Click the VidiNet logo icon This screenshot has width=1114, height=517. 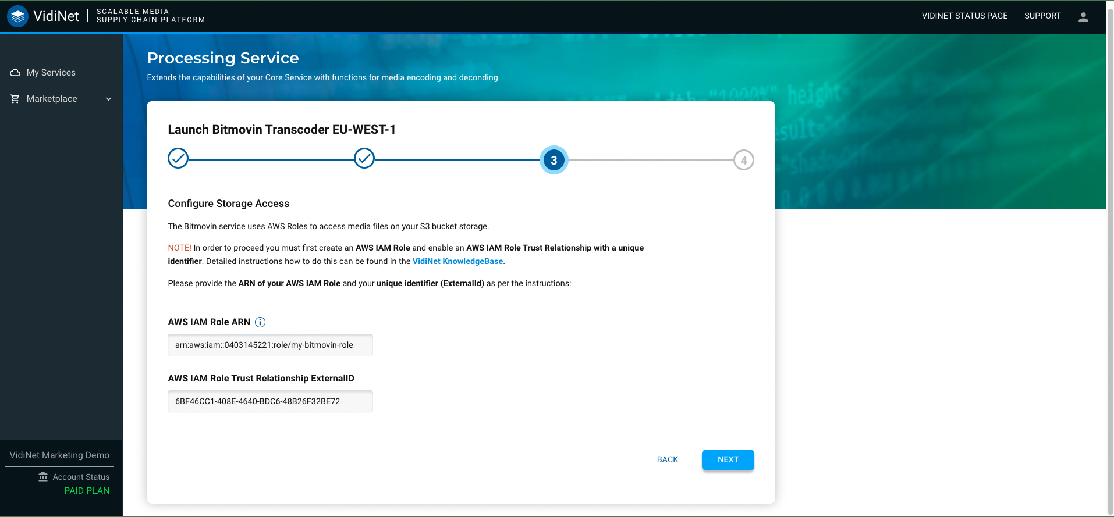tap(18, 16)
